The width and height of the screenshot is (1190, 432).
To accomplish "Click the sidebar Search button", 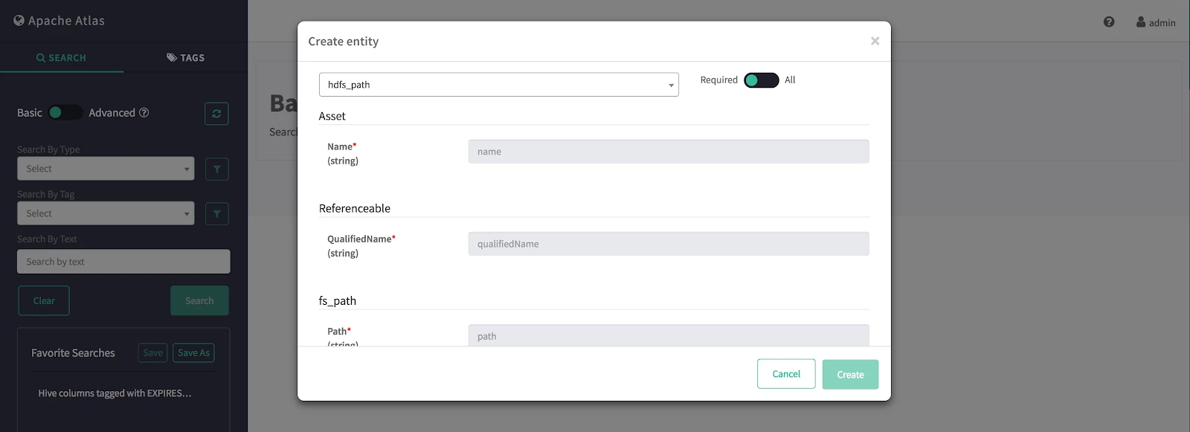I will coord(199,300).
